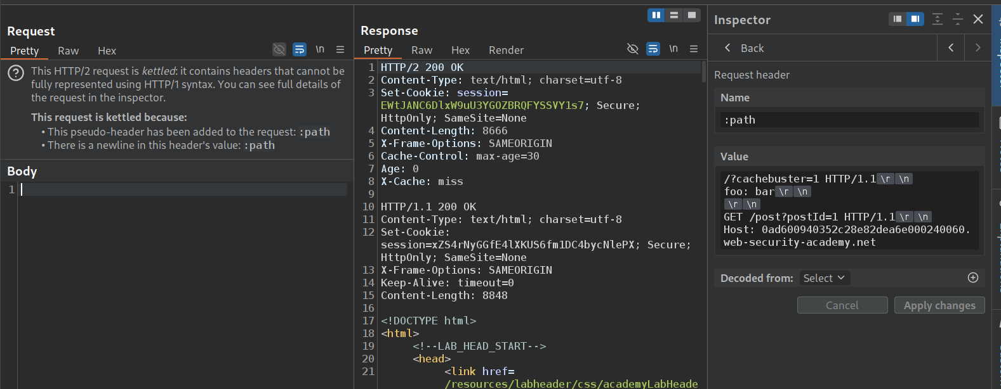1001x389 pixels.
Task: Select side-by-side request/response layout icon
Action: pos(656,15)
